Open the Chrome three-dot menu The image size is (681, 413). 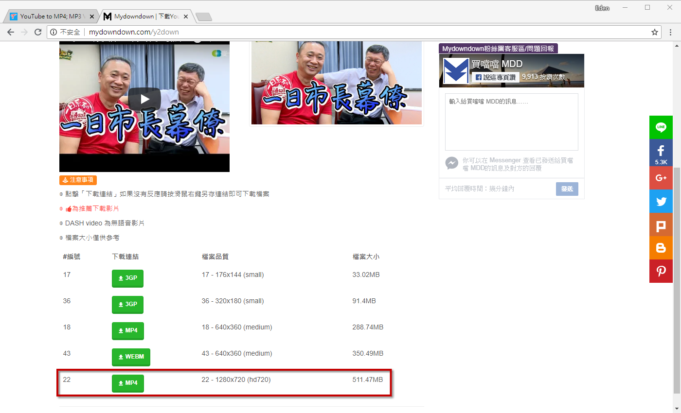671,32
